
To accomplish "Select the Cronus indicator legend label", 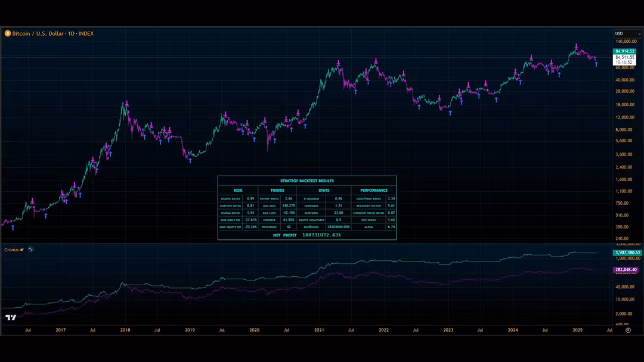I will pyautogui.click(x=12, y=249).
